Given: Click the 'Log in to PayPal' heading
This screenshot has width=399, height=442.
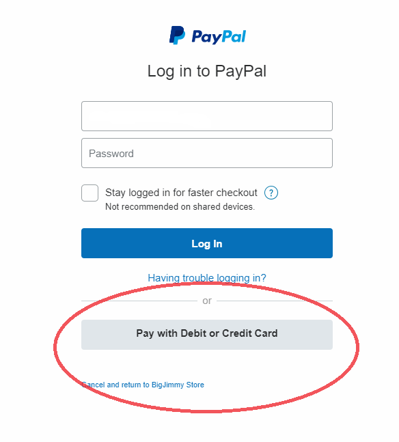Looking at the screenshot, I should tap(207, 71).
